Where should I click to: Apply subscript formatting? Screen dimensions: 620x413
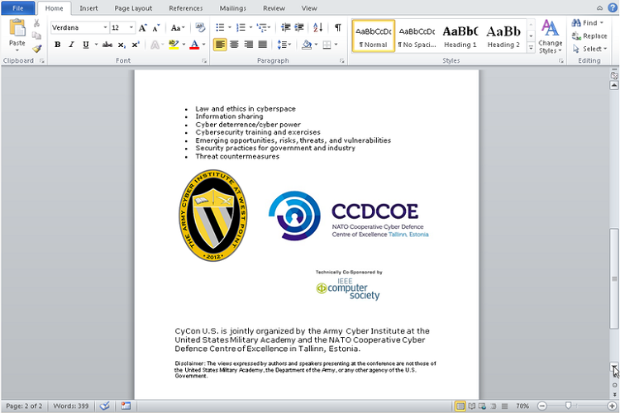pyautogui.click(x=122, y=45)
